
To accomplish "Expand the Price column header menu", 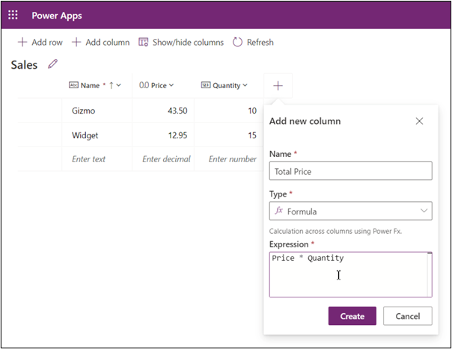I will [171, 86].
